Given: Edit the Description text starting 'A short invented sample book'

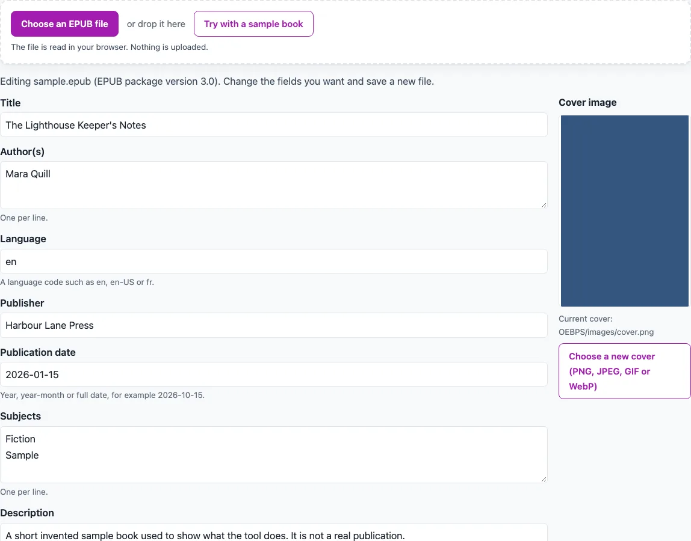Looking at the screenshot, I should (x=274, y=533).
